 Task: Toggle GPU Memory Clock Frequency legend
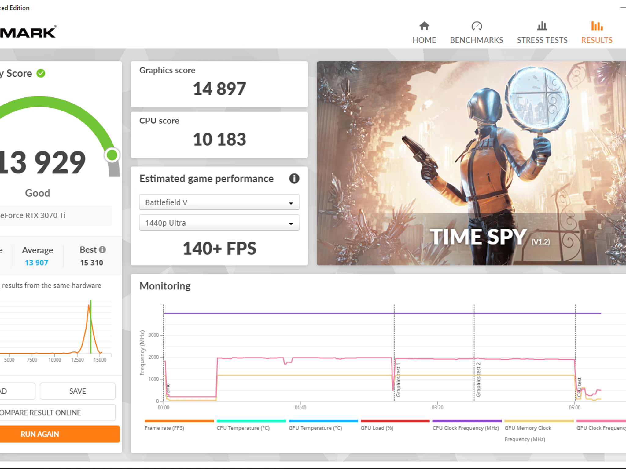pyautogui.click(x=539, y=431)
